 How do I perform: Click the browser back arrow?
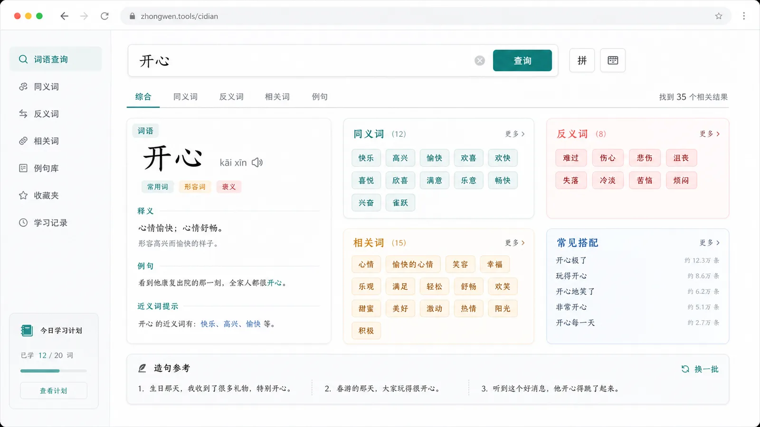[65, 16]
